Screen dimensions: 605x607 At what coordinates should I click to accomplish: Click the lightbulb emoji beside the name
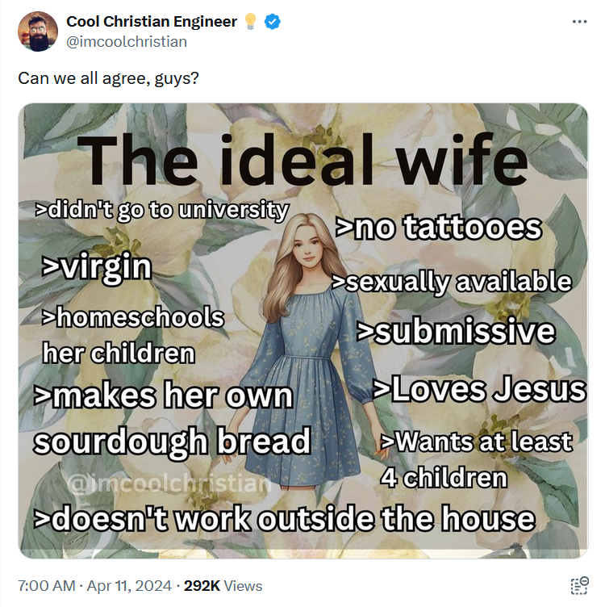[x=250, y=22]
